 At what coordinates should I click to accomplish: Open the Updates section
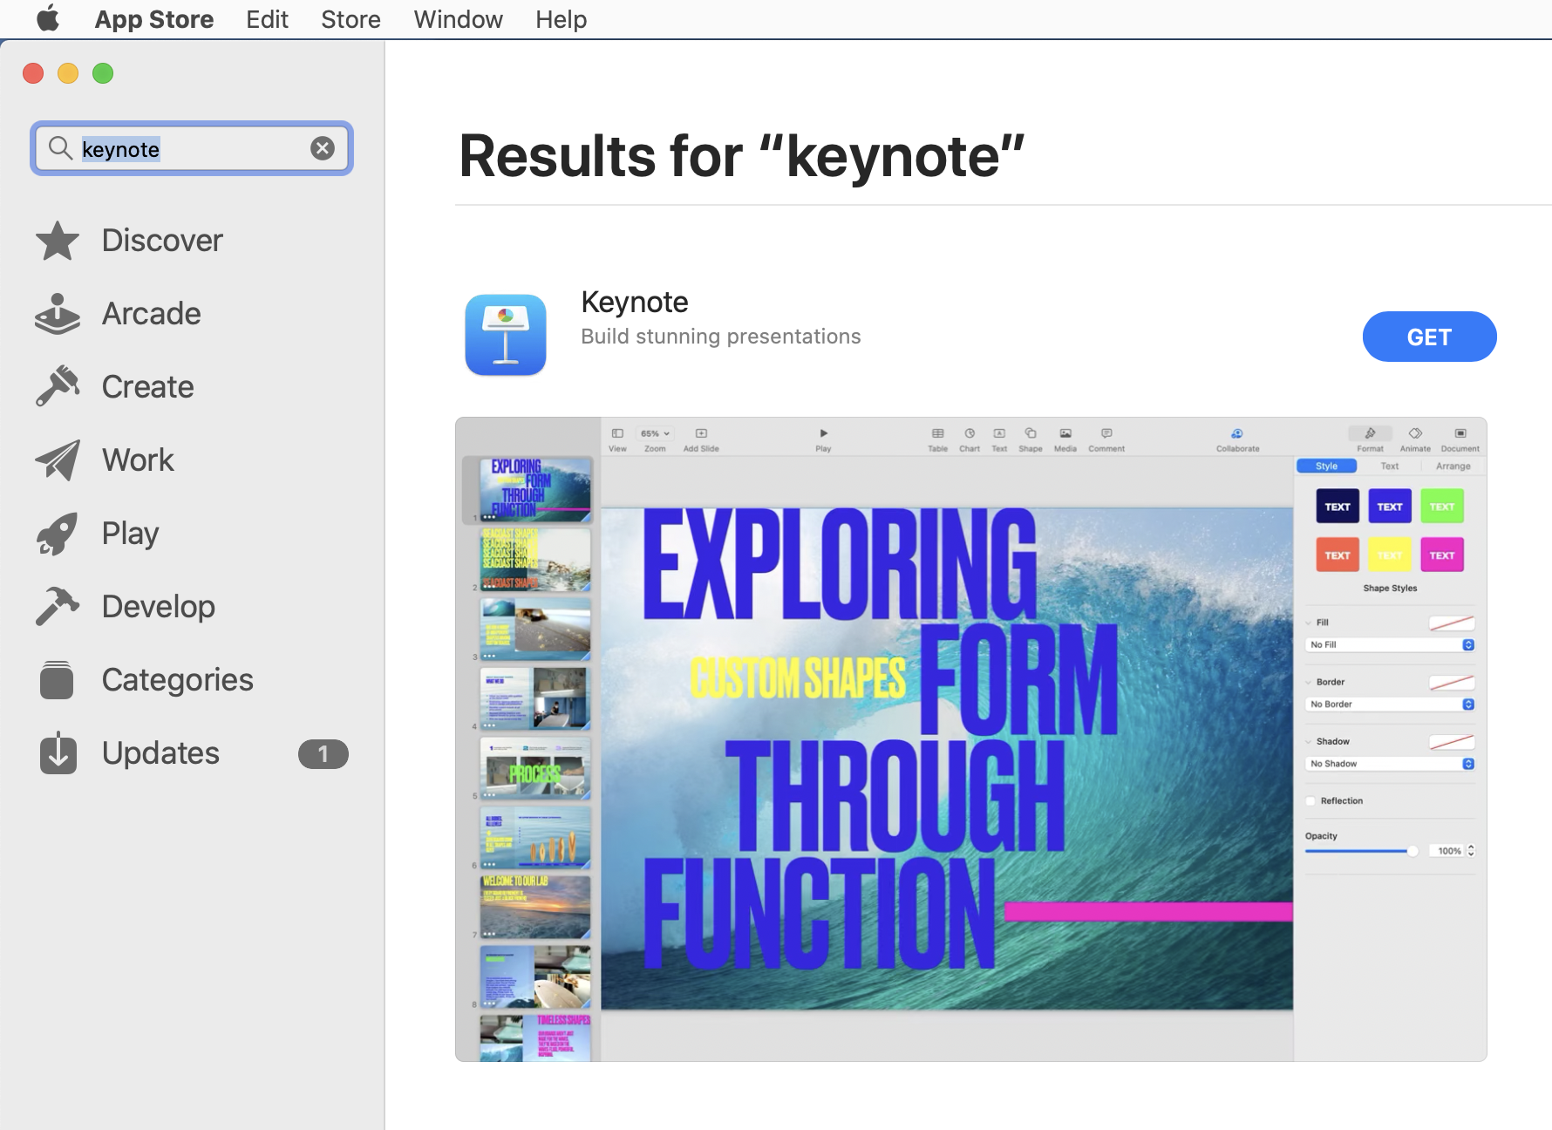pos(160,752)
